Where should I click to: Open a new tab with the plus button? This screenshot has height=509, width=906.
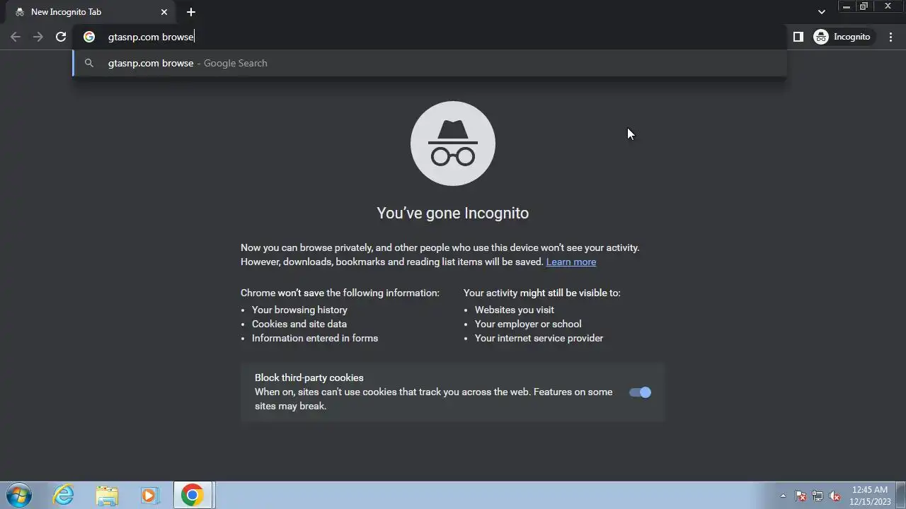click(x=191, y=12)
